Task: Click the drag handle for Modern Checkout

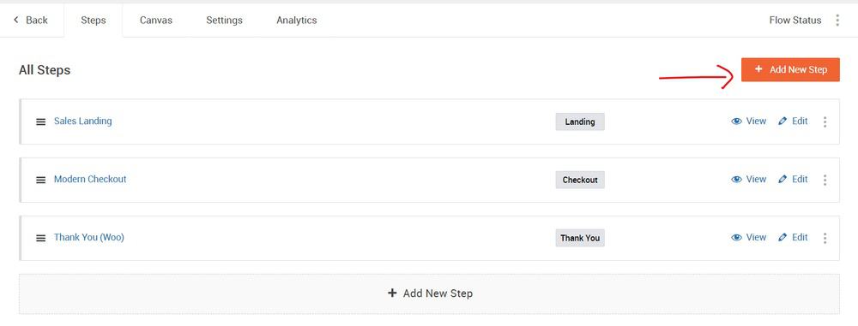Action: point(40,180)
